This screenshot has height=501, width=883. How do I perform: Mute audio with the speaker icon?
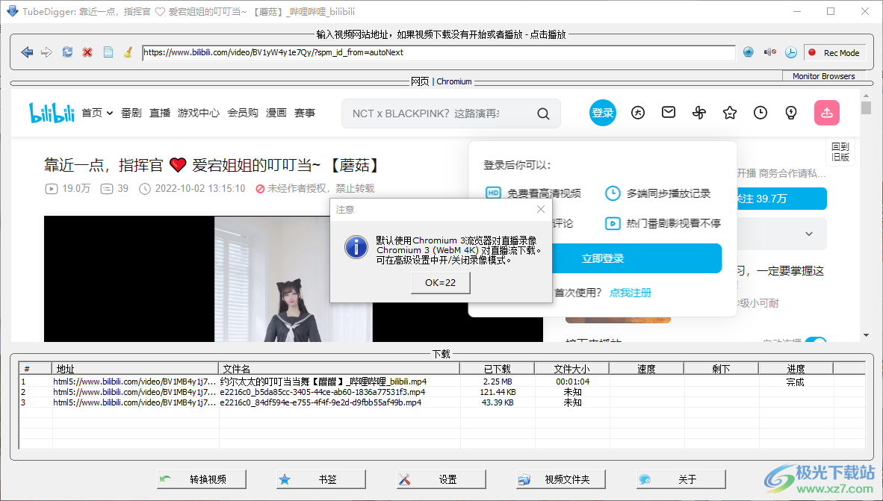(769, 52)
